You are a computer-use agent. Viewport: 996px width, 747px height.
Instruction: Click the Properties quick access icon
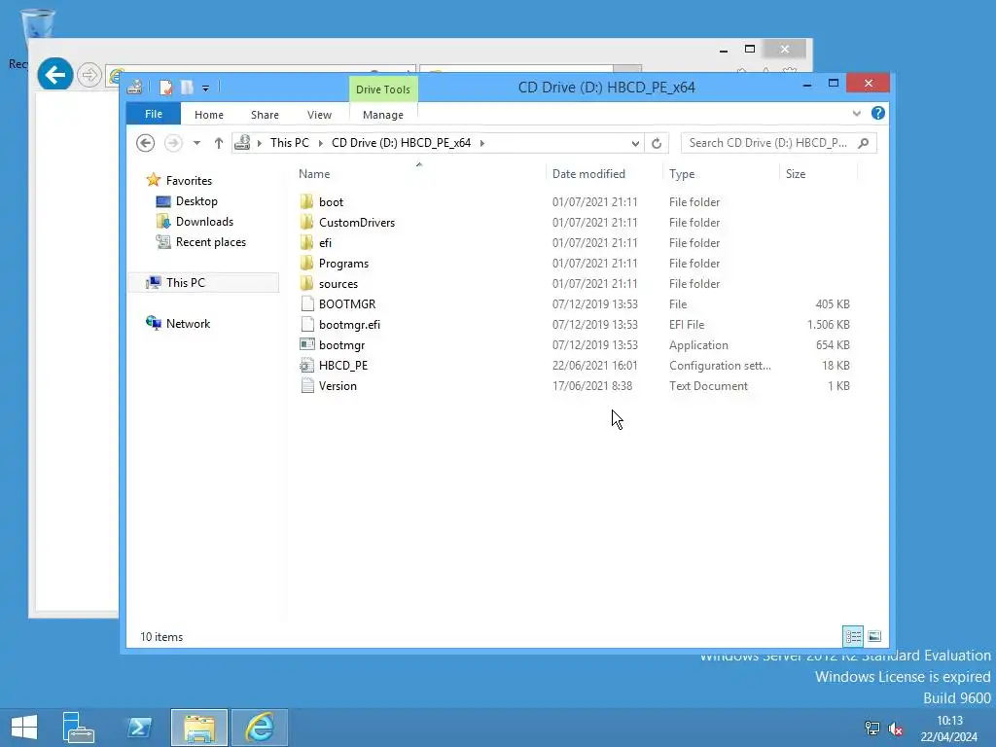point(165,88)
